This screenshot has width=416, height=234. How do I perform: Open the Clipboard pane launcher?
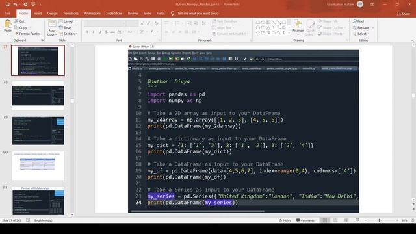[42, 40]
